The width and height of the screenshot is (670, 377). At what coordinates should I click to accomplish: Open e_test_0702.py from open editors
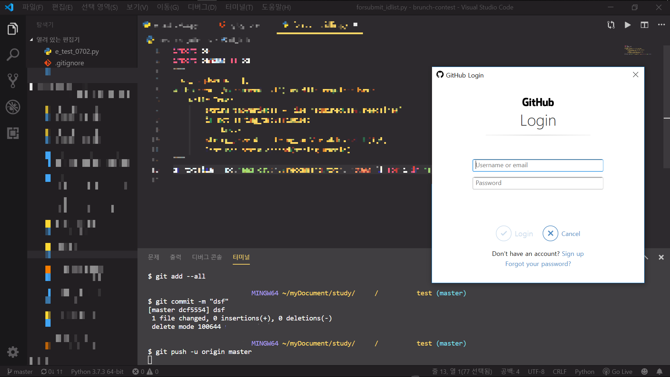[77, 51]
